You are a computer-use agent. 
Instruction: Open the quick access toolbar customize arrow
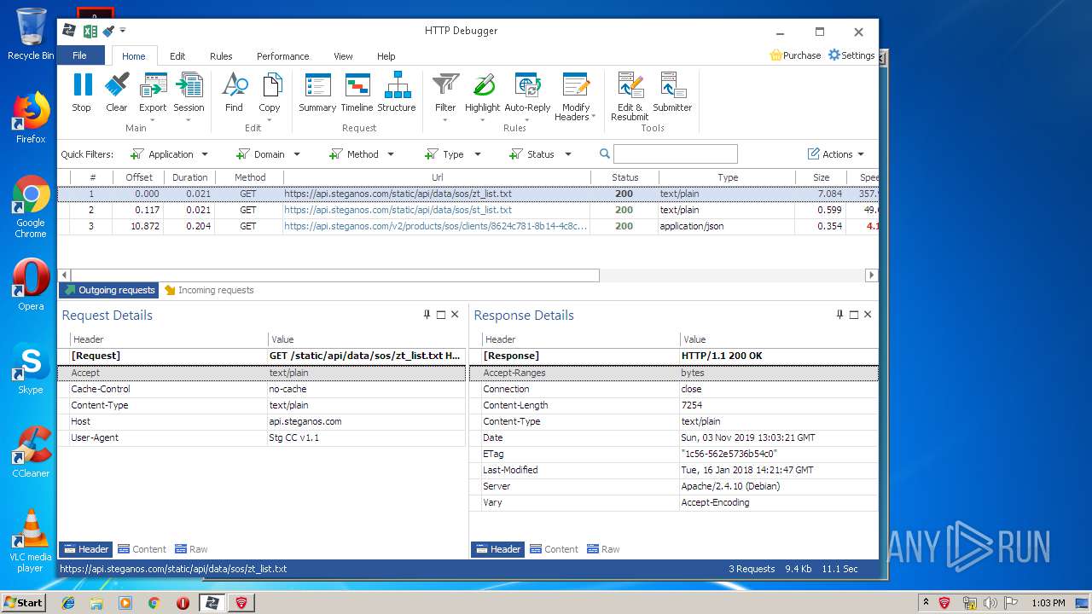123,31
